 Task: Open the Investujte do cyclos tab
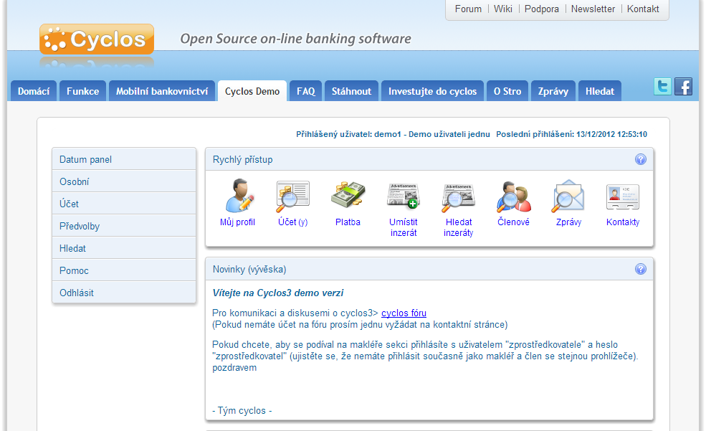[x=433, y=91]
